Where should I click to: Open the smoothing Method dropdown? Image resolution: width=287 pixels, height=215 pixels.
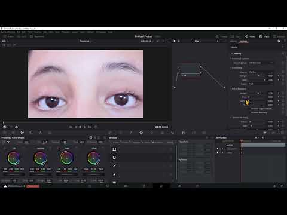pyautogui.click(x=261, y=72)
